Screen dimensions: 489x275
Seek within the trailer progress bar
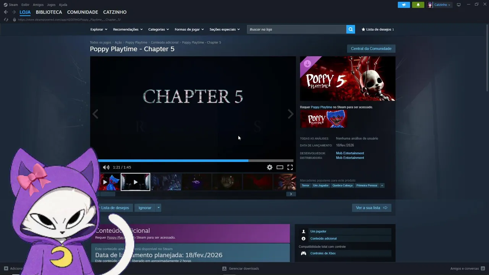pos(196,161)
